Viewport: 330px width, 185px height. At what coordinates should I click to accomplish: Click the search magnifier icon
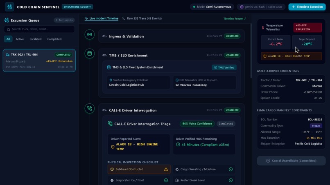coord(9,29)
